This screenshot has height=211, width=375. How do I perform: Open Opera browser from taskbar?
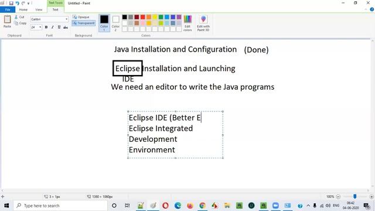(x=165, y=206)
